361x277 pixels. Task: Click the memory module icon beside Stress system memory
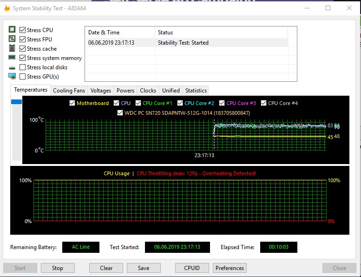[12, 58]
